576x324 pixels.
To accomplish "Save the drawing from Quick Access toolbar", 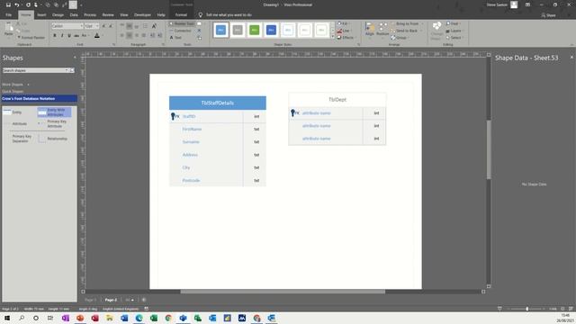I will 8,4.
